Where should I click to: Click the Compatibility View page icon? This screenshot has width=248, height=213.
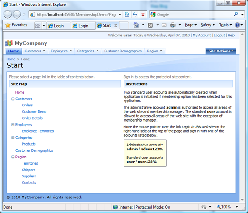pyautogui.click(x=127, y=14)
